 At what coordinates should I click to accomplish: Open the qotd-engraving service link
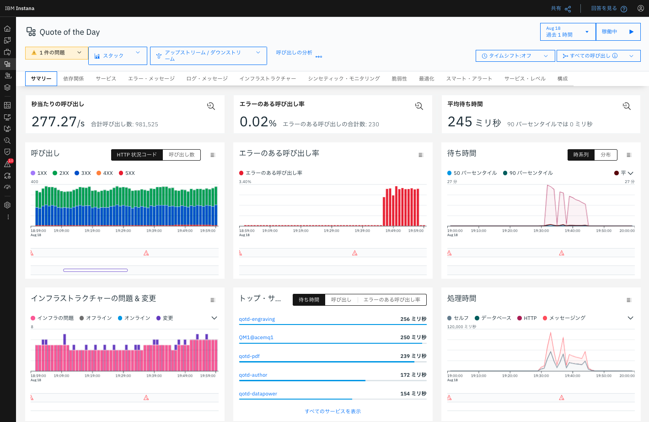pyautogui.click(x=257, y=319)
